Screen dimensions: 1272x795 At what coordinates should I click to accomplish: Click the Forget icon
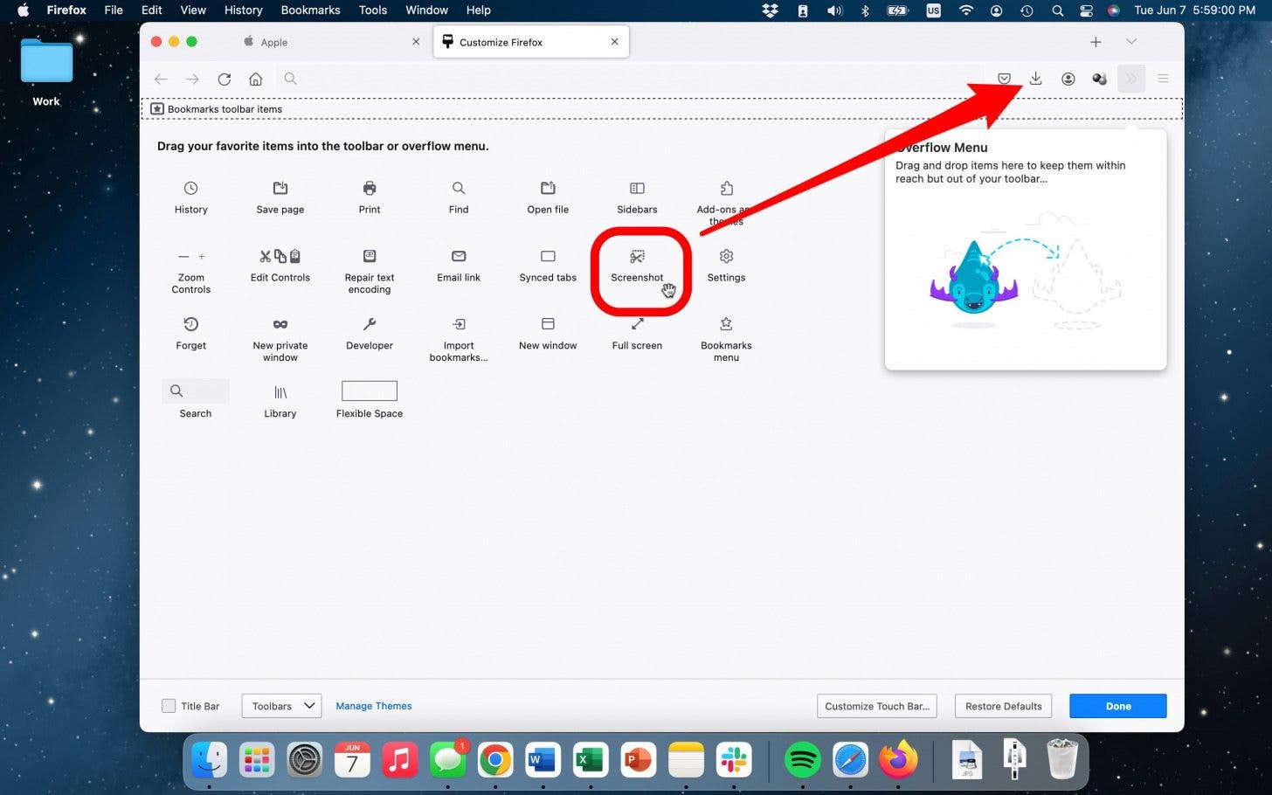(x=190, y=324)
